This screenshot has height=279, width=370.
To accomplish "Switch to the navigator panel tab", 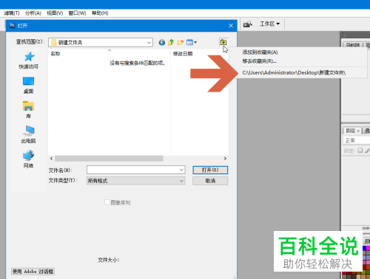I will point(353,45).
